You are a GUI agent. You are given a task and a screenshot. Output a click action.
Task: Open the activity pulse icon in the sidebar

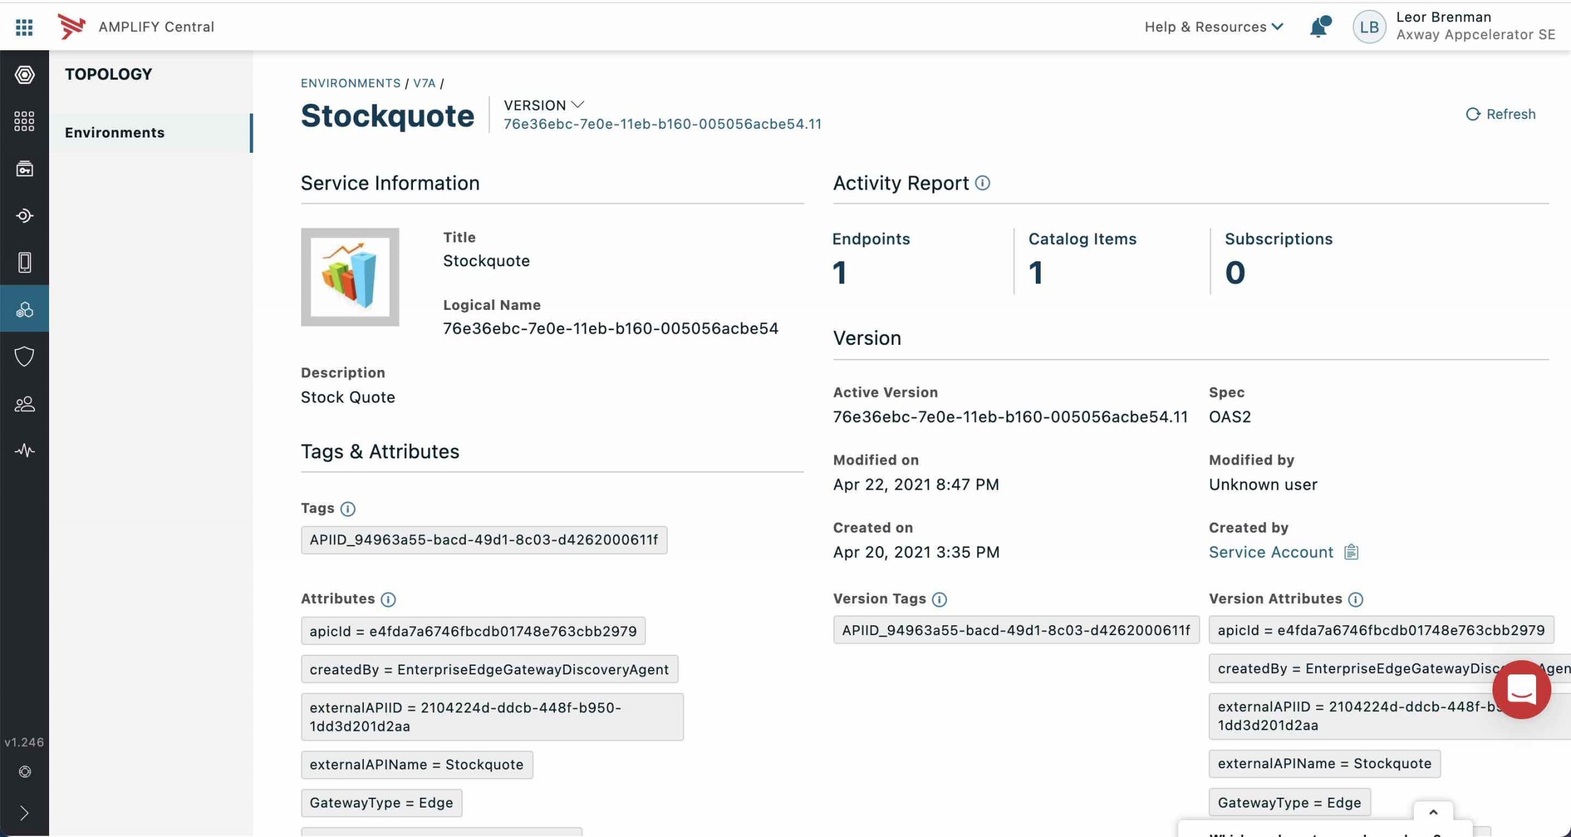point(25,451)
